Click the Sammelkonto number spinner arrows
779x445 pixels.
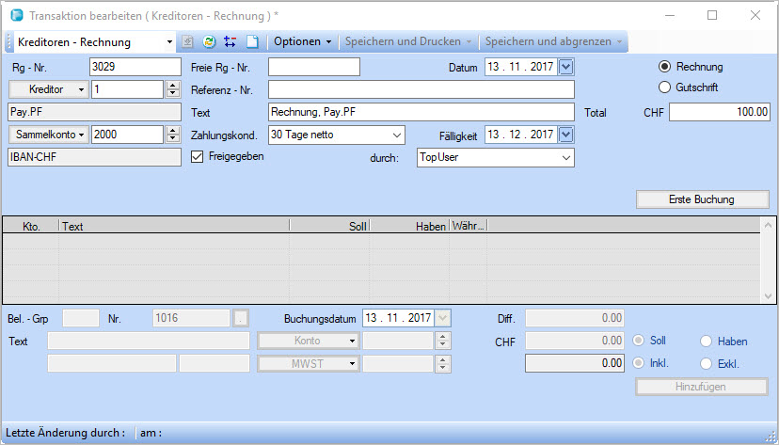172,135
